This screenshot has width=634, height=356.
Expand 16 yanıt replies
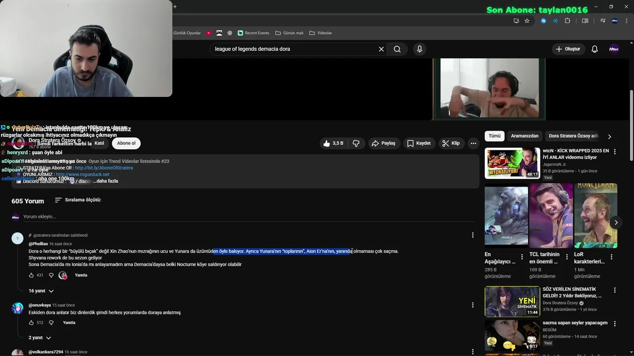point(41,291)
